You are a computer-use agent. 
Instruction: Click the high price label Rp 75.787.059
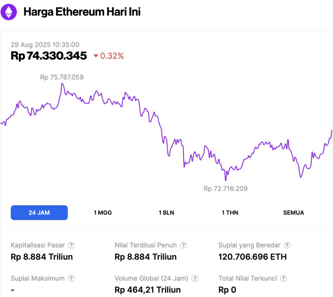62,77
